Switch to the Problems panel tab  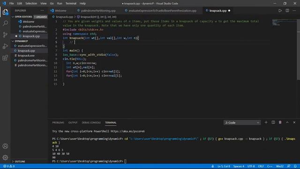click(x=58, y=123)
